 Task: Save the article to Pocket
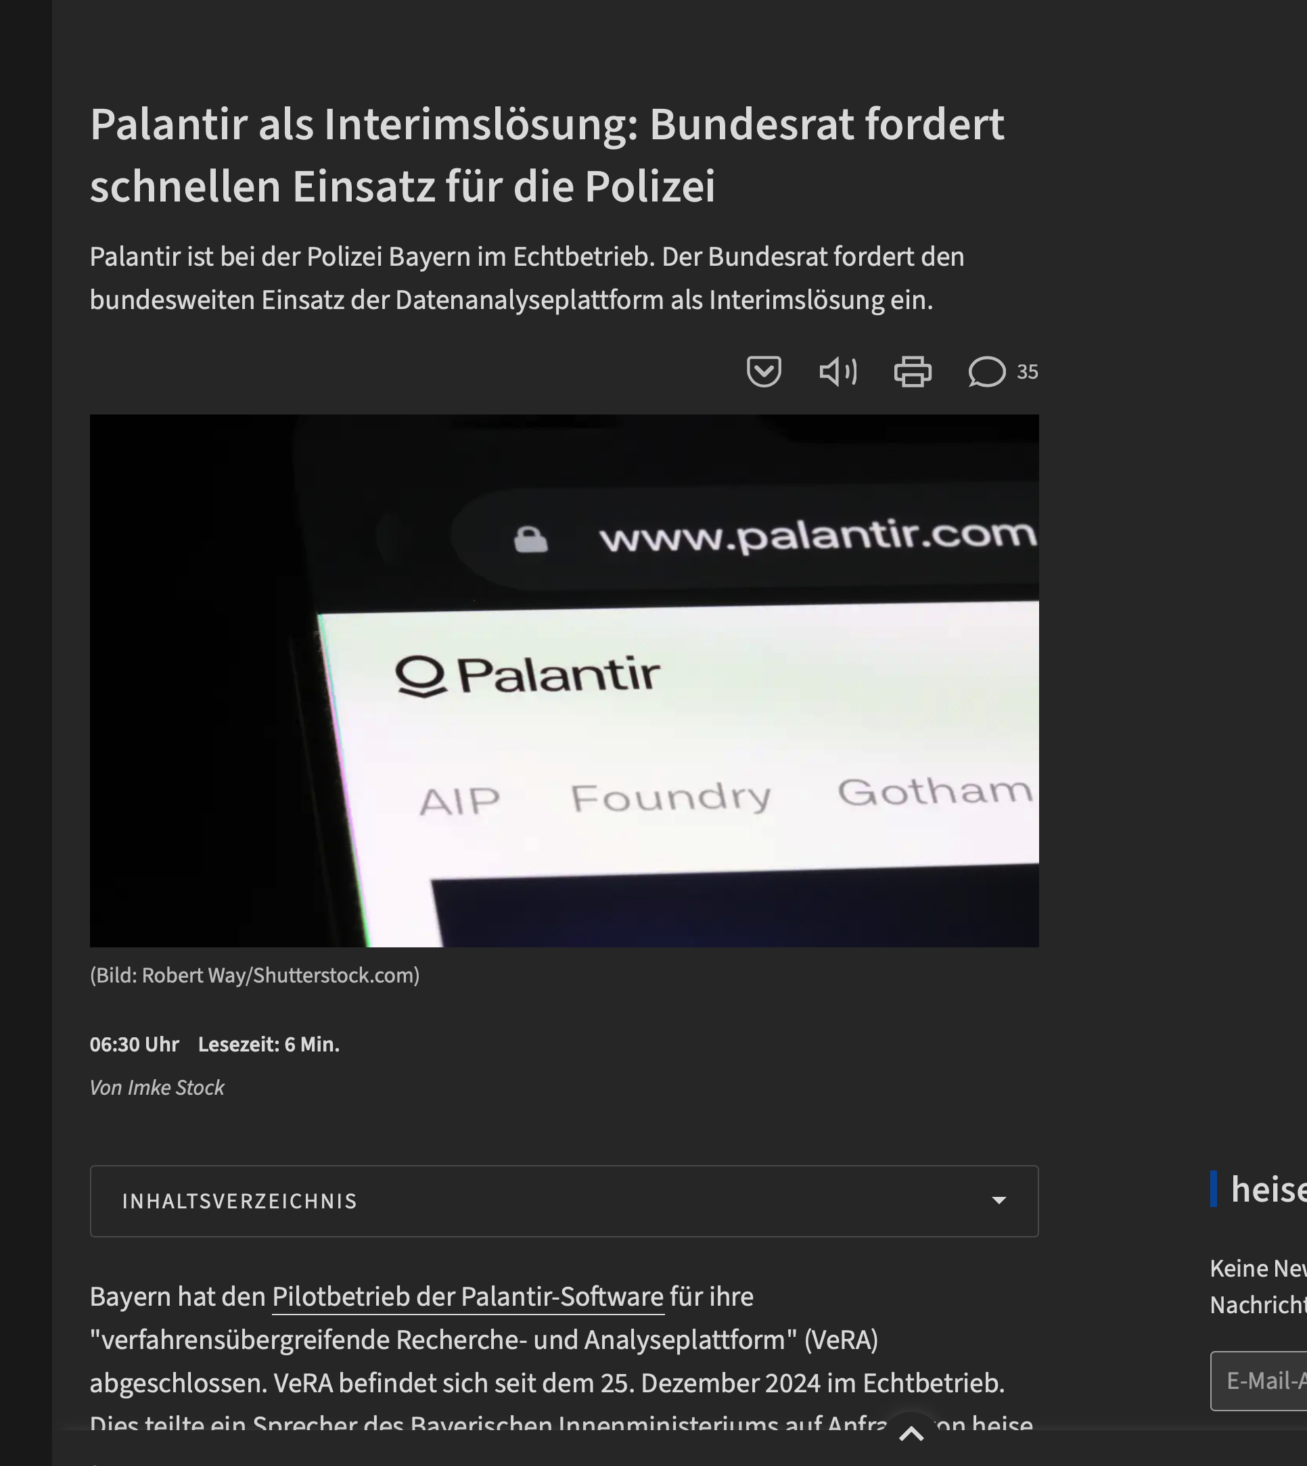[763, 371]
